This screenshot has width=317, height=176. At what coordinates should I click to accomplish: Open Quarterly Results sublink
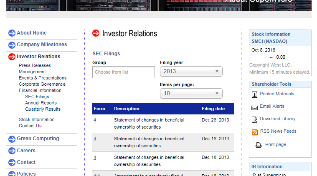[x=43, y=109]
